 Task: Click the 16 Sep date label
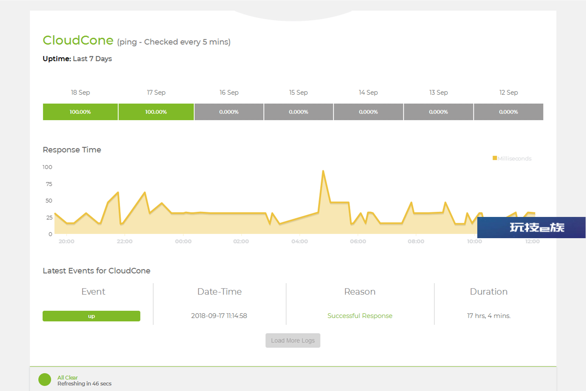(229, 93)
